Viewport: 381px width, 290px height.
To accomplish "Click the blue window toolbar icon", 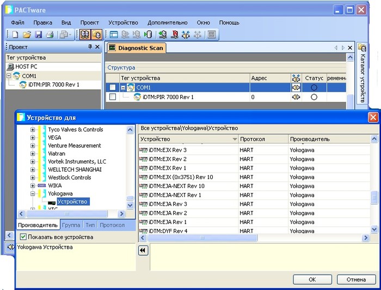I will (x=114, y=34).
